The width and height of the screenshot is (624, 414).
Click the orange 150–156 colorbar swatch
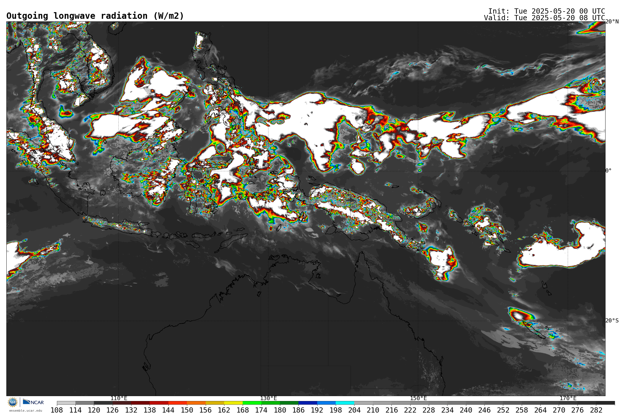tap(196, 403)
